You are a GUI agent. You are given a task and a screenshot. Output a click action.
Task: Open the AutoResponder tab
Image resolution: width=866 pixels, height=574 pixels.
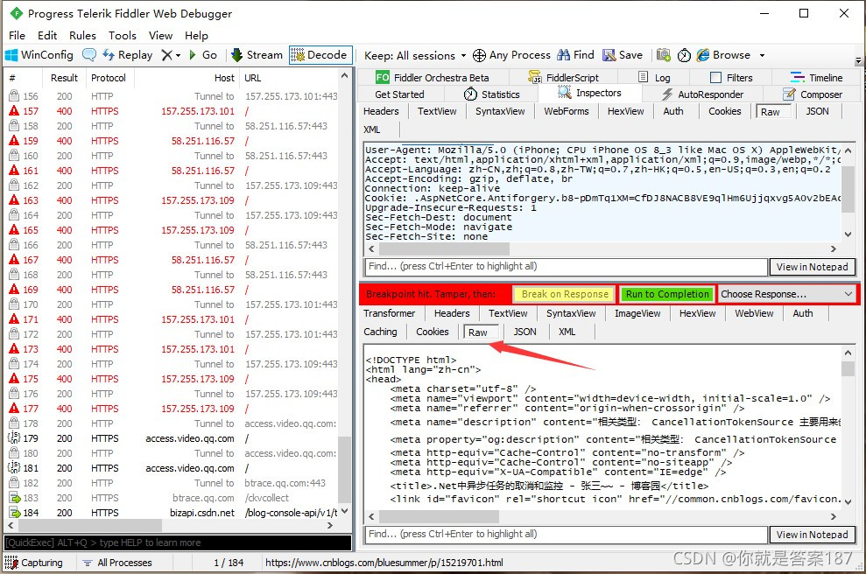[x=702, y=94]
